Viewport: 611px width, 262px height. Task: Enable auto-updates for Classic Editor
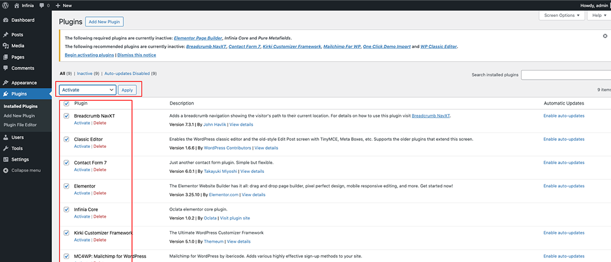coord(564,139)
